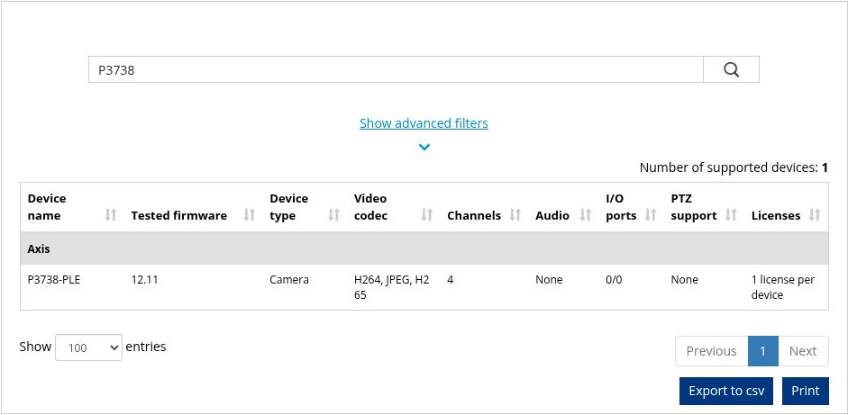Click Export to csv button

[x=726, y=391]
